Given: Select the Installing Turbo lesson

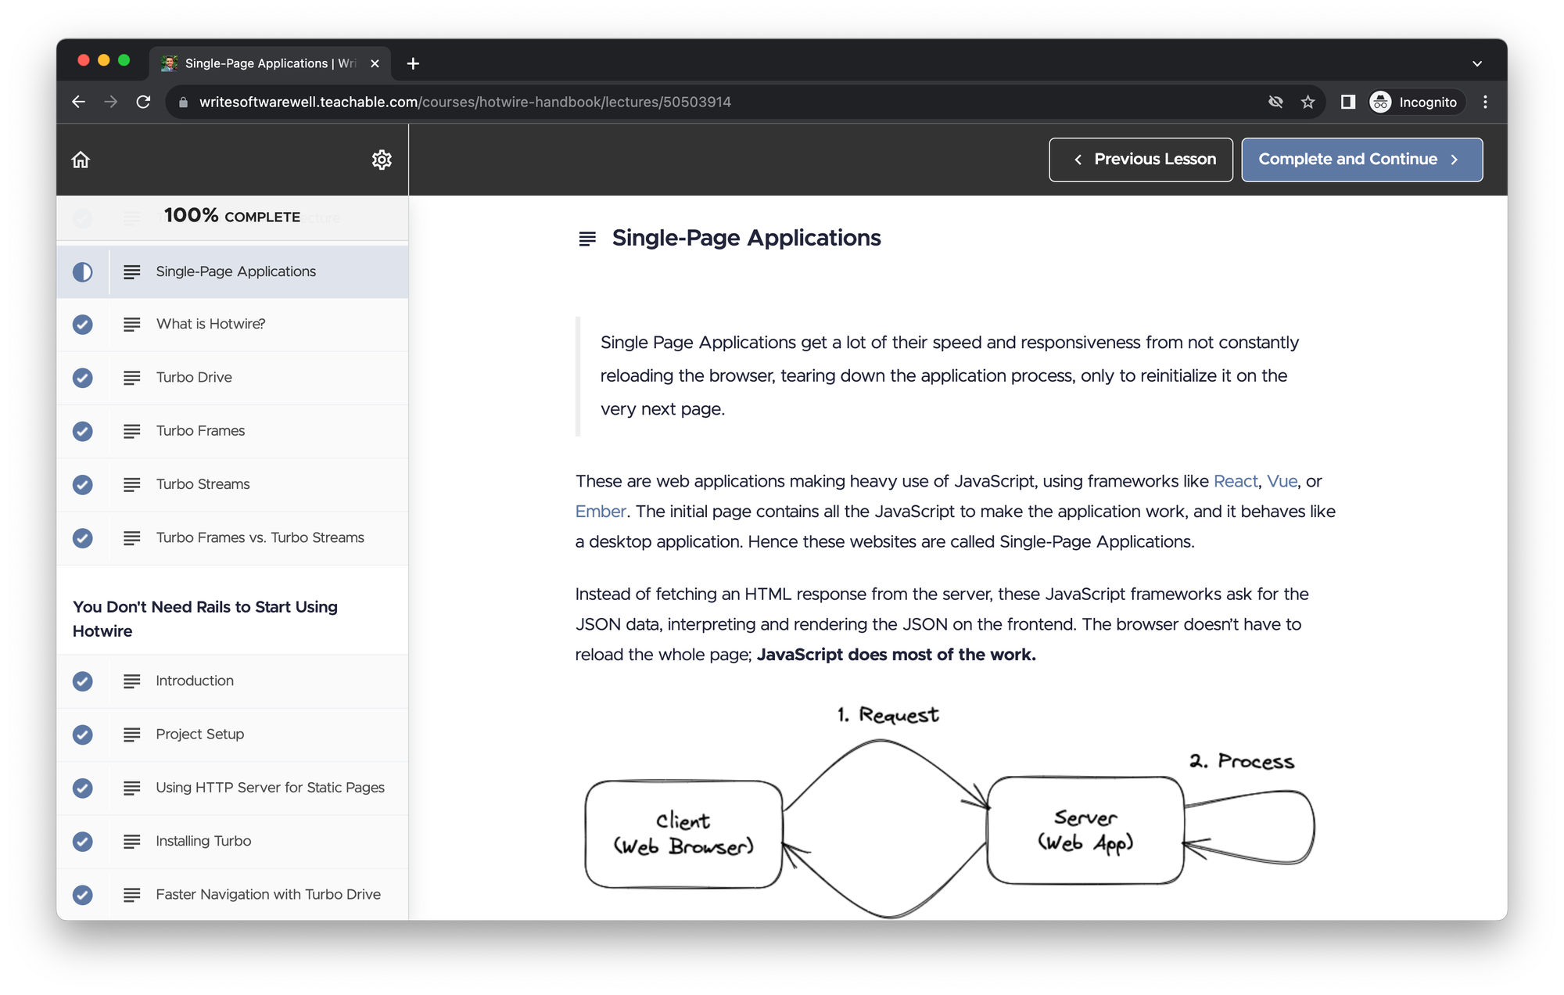Looking at the screenshot, I should click(x=203, y=841).
